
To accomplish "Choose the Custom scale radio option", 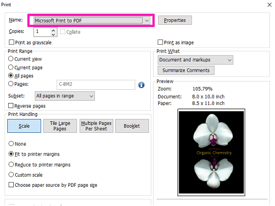I will point(11,175).
